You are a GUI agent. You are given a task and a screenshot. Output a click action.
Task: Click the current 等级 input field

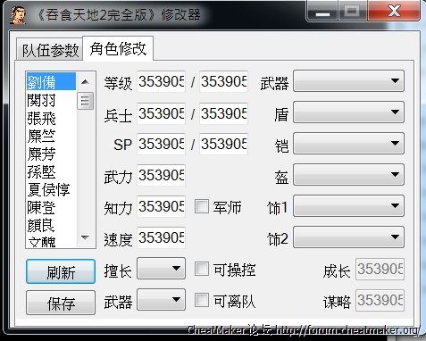tap(161, 81)
